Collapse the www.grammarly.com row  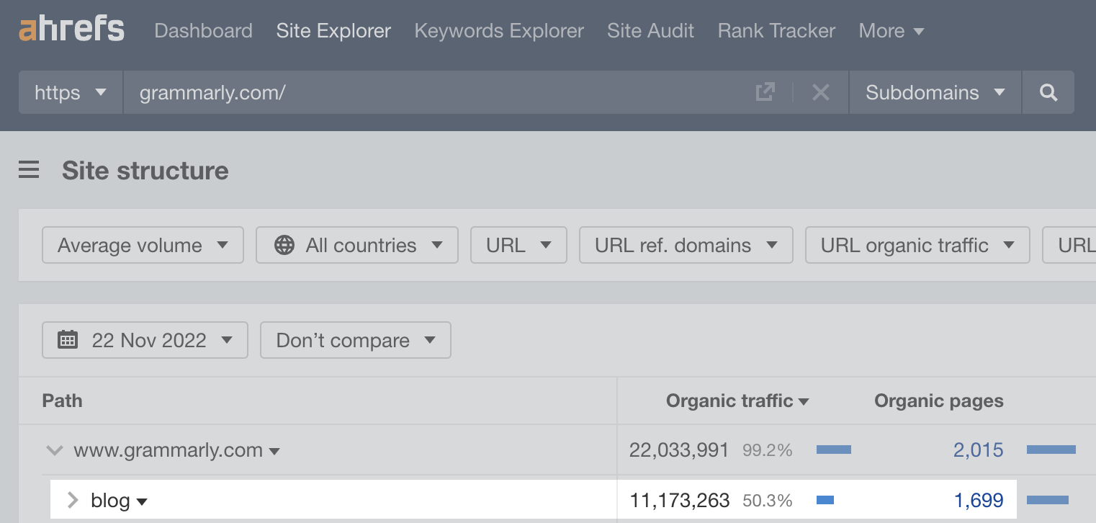pos(54,450)
